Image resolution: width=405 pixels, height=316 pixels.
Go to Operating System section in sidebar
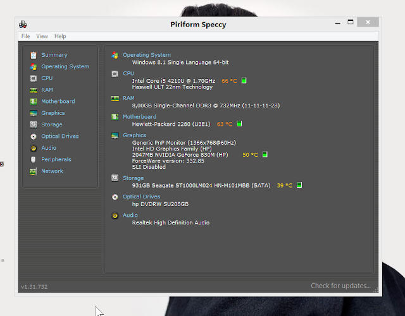(x=65, y=66)
